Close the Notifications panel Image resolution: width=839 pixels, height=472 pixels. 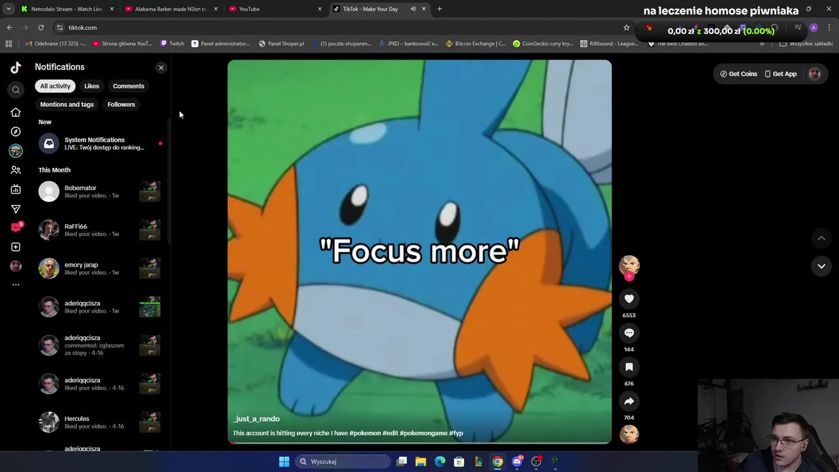tap(161, 68)
